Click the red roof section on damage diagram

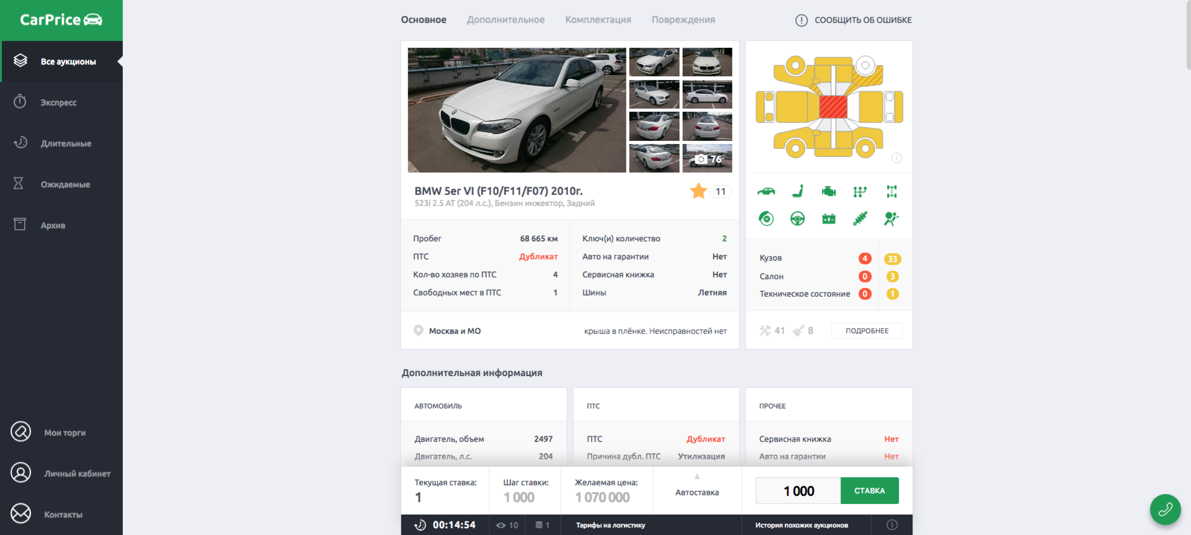tap(832, 107)
